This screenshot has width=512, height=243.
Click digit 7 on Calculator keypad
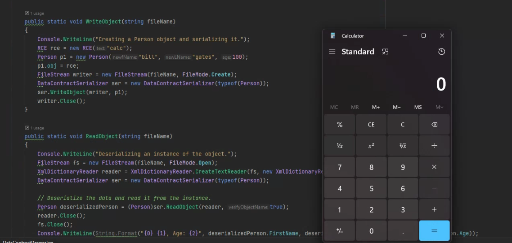point(340,167)
